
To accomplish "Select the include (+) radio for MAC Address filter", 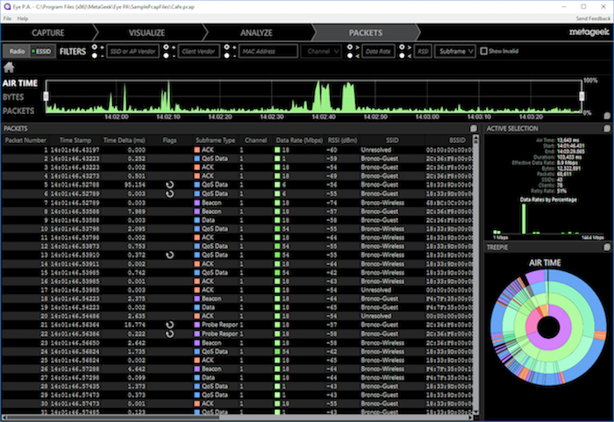I will click(x=226, y=47).
